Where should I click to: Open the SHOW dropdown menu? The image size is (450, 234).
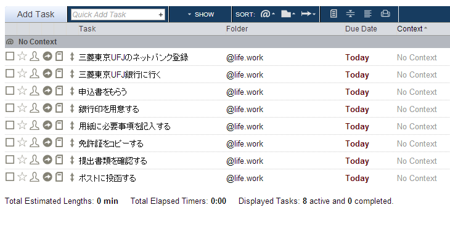[x=201, y=14]
